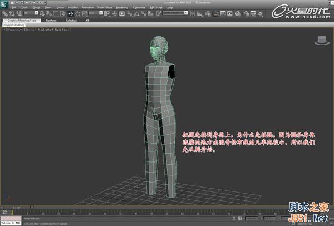Open the Animation menu
Screen dimensions: 334x226
point(88,7)
